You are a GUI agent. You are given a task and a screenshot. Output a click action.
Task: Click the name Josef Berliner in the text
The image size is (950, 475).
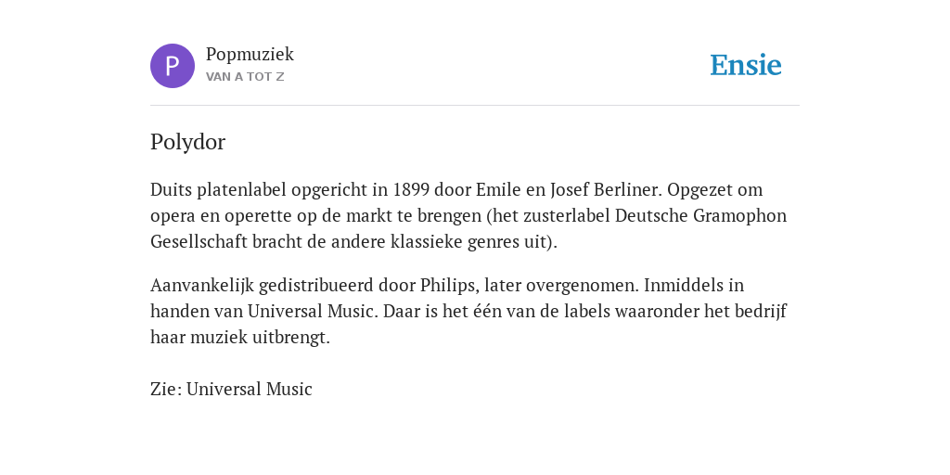coord(606,189)
